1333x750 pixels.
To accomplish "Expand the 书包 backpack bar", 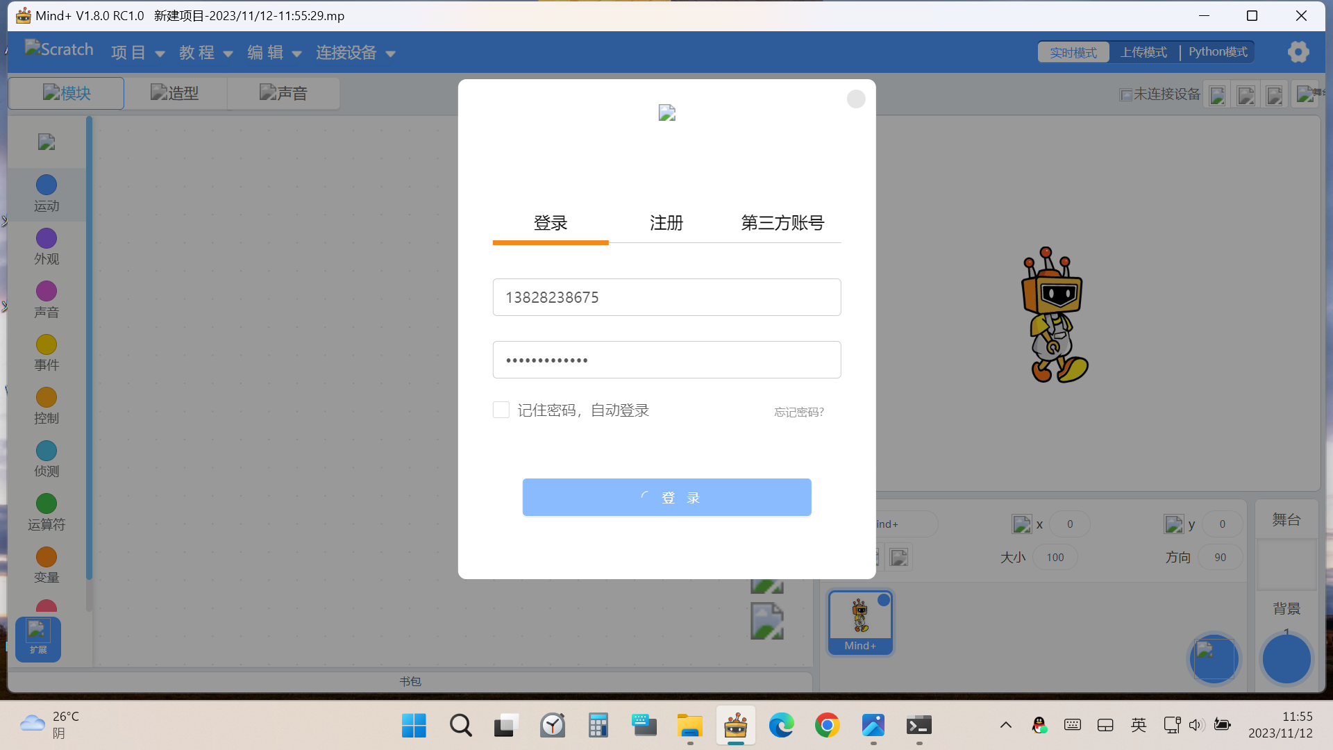I will [410, 681].
